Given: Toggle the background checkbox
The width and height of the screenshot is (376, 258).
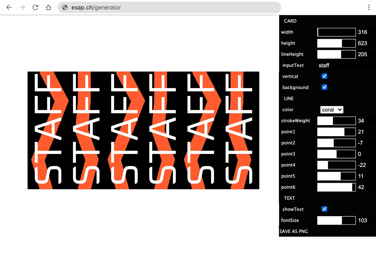Looking at the screenshot, I should pos(324,87).
